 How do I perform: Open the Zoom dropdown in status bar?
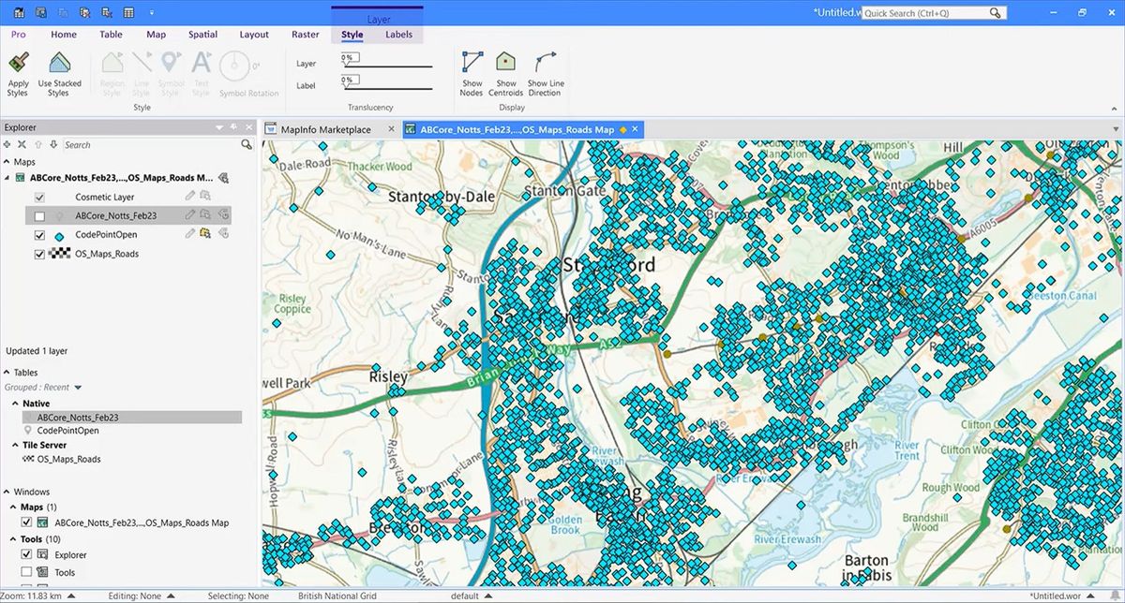point(70,595)
